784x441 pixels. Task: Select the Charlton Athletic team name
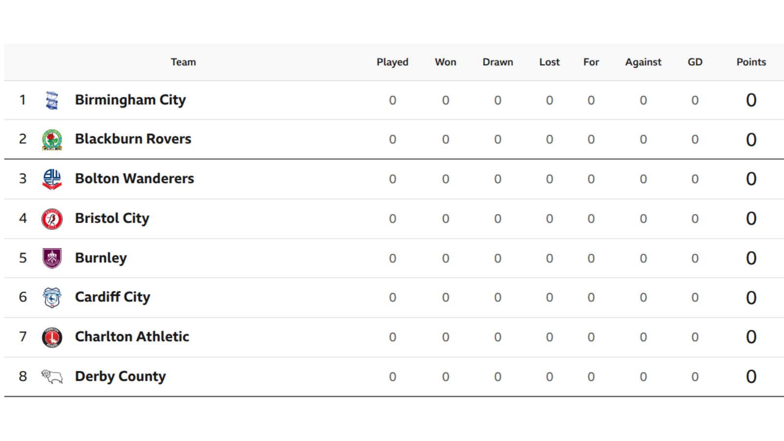point(132,337)
